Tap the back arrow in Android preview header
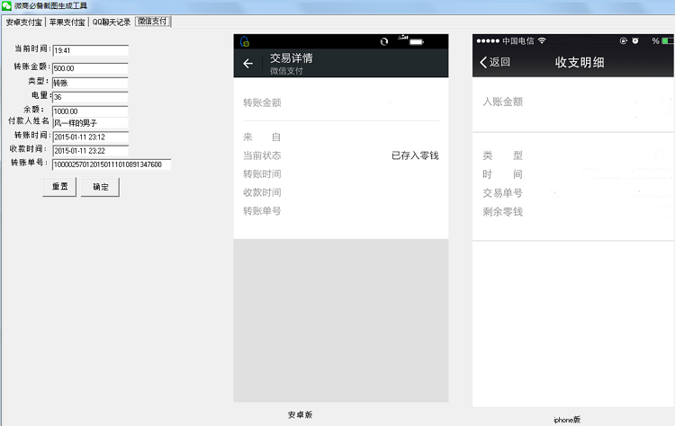The width and height of the screenshot is (675, 426). pyautogui.click(x=248, y=64)
